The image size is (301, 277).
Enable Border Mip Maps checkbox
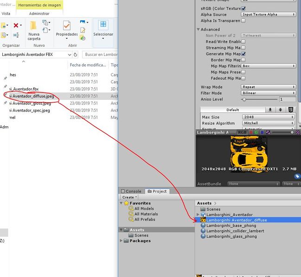(x=243, y=60)
